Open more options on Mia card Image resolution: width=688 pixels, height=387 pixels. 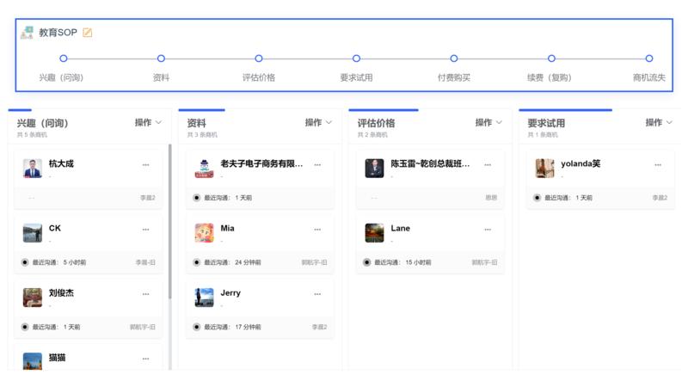[317, 230]
